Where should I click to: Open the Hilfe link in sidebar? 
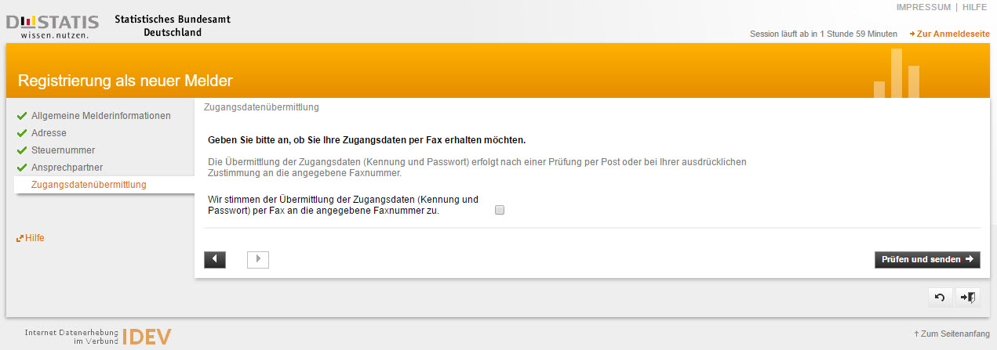(31, 238)
